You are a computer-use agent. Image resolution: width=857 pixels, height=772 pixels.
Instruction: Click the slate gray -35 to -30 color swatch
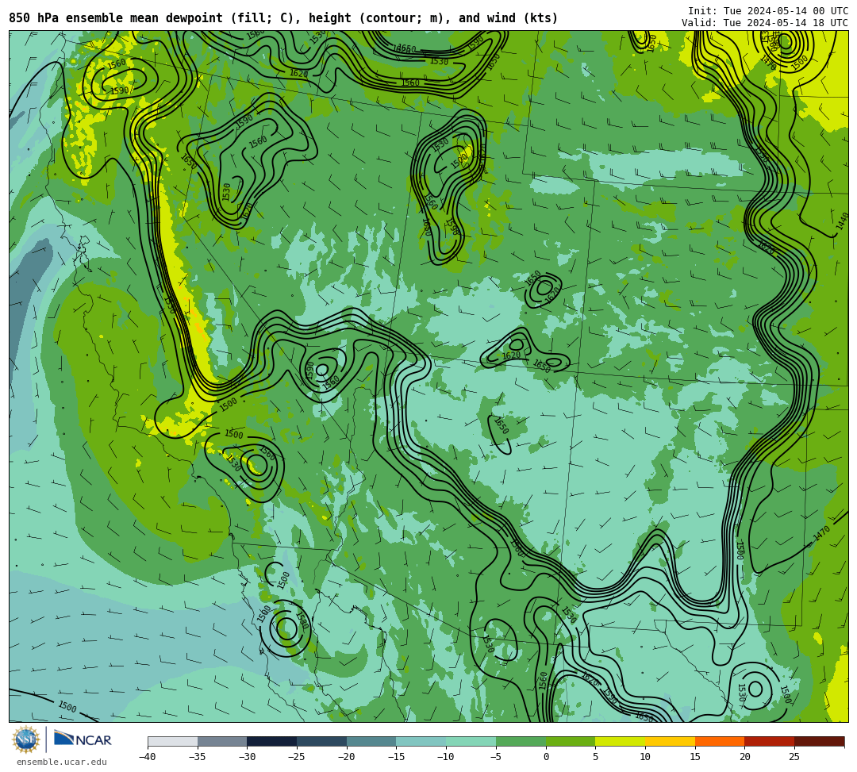click(222, 741)
